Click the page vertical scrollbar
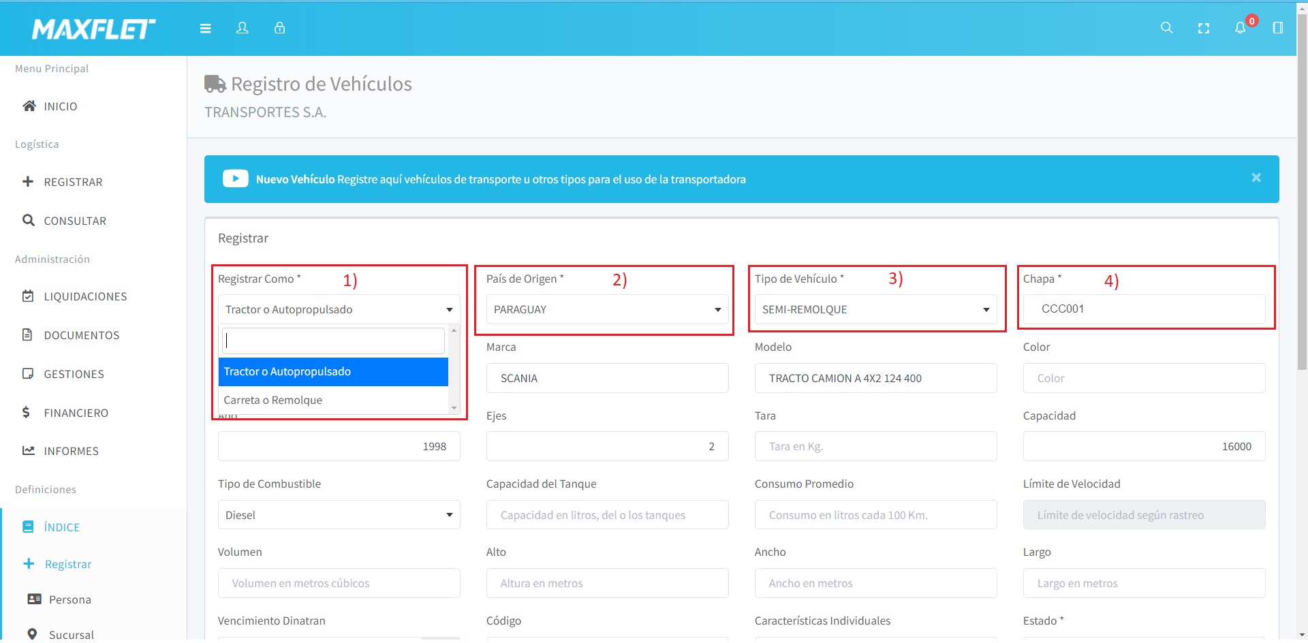The height and width of the screenshot is (643, 1308). pyautogui.click(x=1302, y=204)
